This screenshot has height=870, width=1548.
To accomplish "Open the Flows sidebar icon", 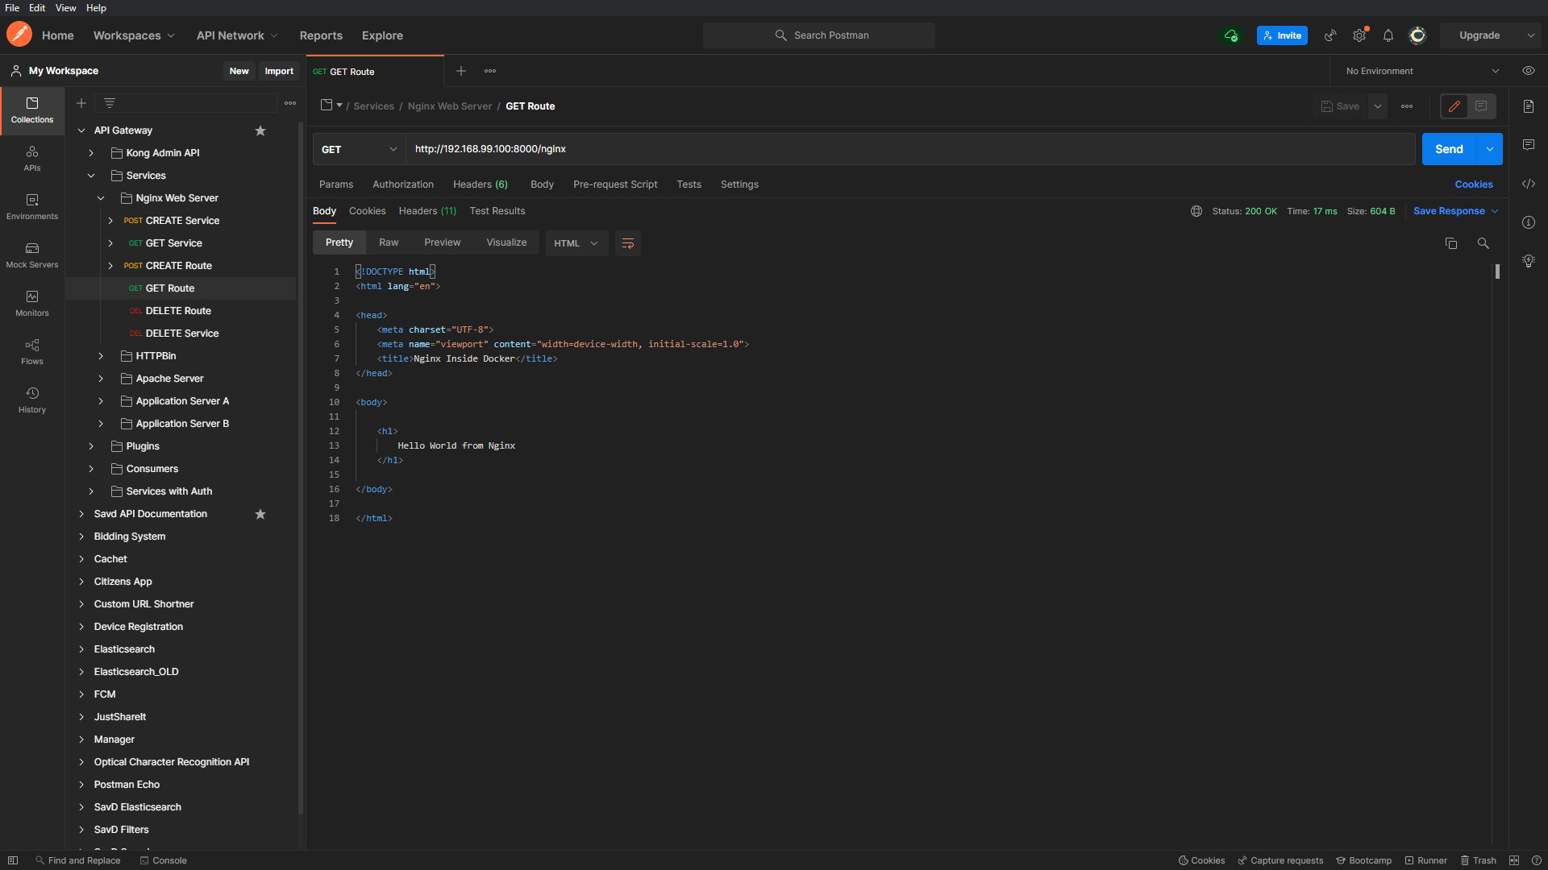I will [32, 351].
